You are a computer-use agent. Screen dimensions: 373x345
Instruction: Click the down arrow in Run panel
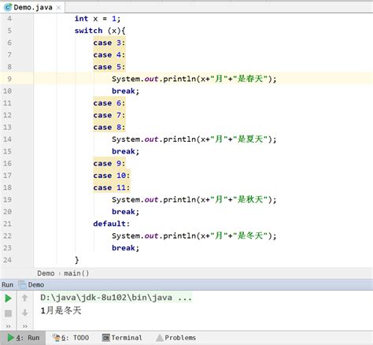point(24,313)
